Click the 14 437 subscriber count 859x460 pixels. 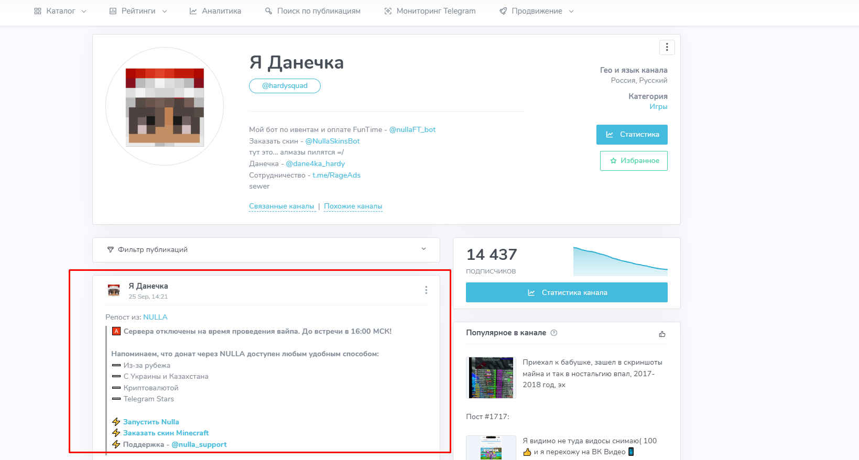pyautogui.click(x=492, y=255)
